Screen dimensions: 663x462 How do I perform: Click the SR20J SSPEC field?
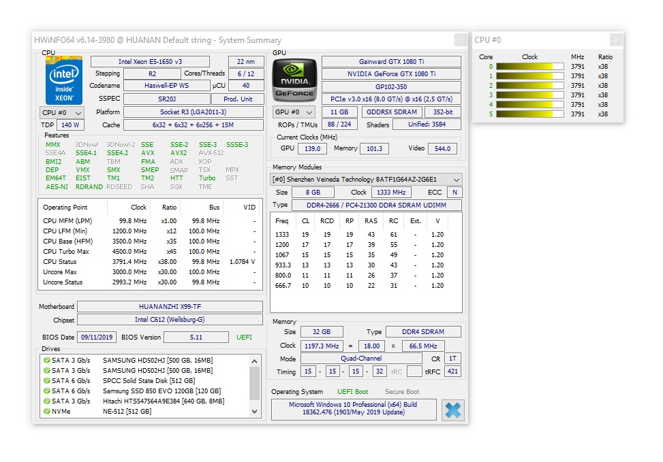[167, 99]
